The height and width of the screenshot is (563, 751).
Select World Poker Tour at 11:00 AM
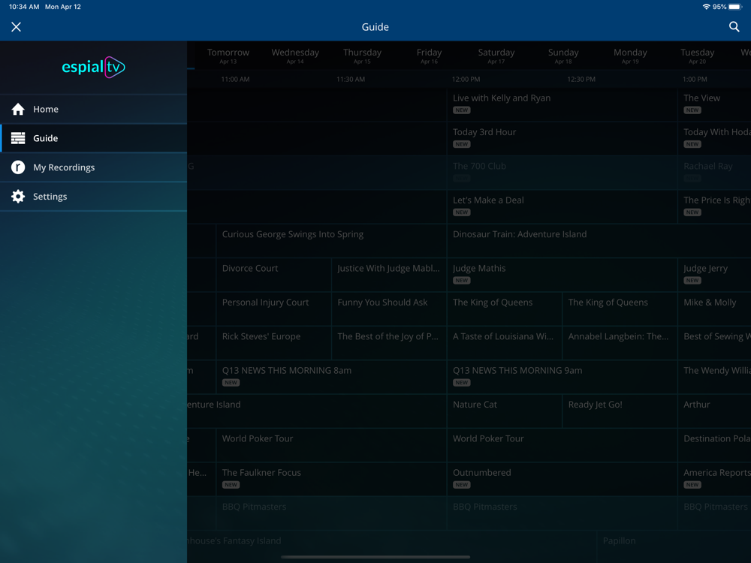(331, 444)
